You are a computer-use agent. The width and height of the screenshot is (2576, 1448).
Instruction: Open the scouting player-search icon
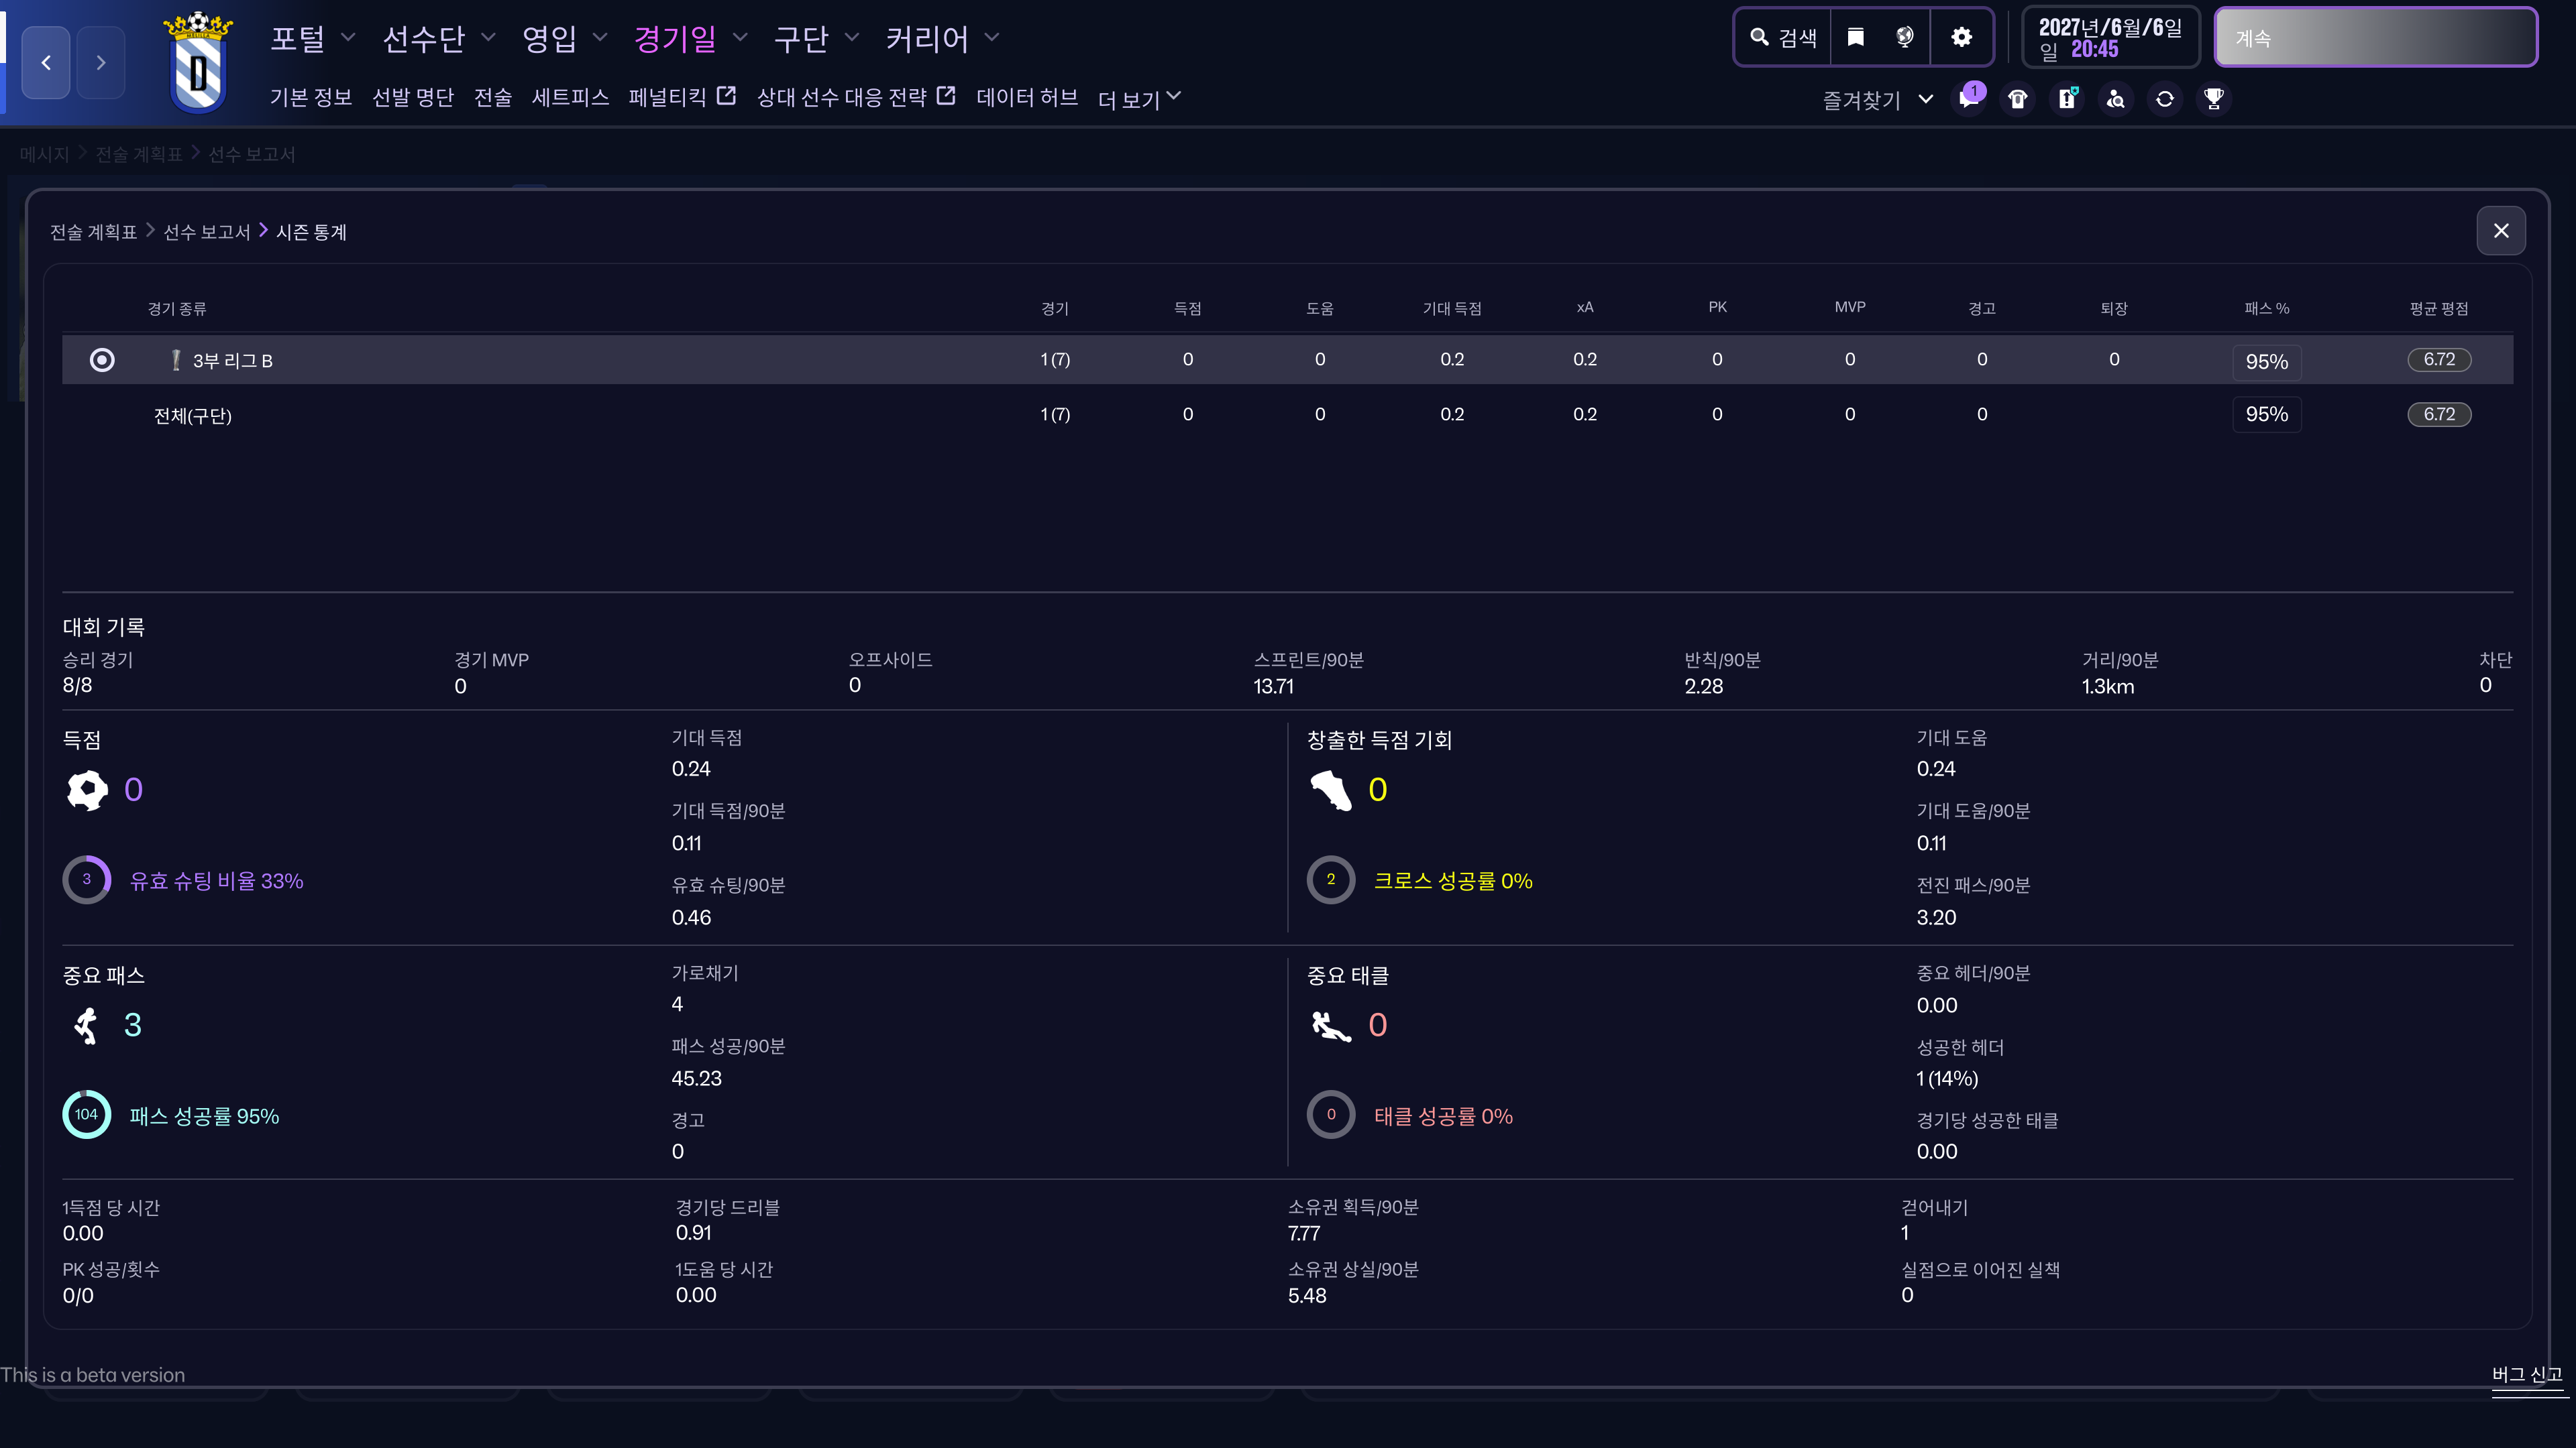click(2115, 99)
